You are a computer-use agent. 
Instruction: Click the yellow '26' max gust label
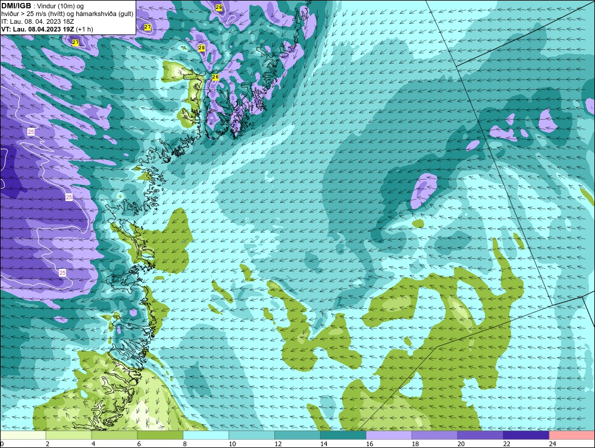215,77
